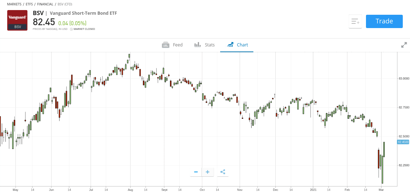This screenshot has width=410, height=194.
Task: Select the Chart tab
Action: point(237,45)
